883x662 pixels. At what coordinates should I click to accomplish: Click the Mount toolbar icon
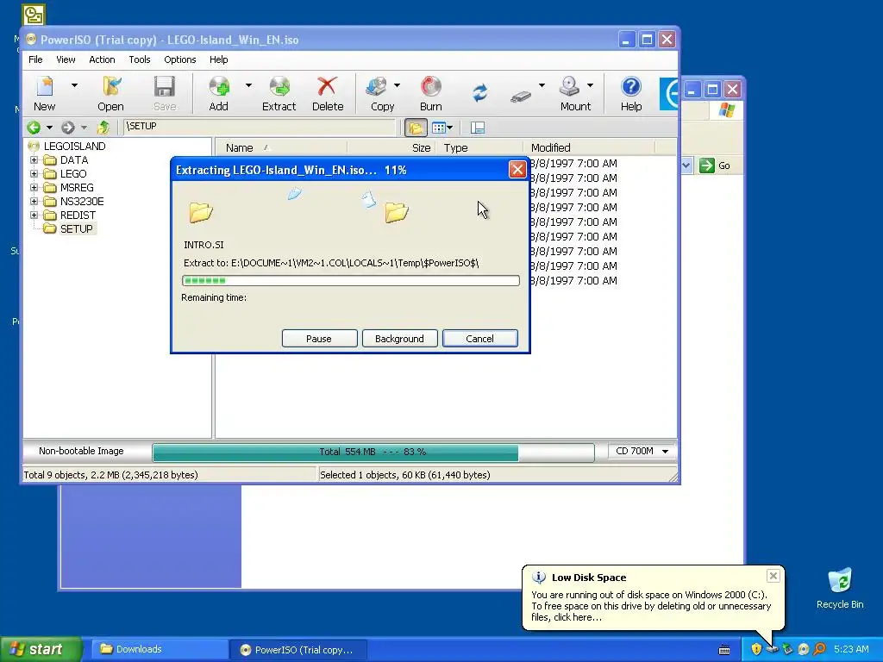click(574, 93)
